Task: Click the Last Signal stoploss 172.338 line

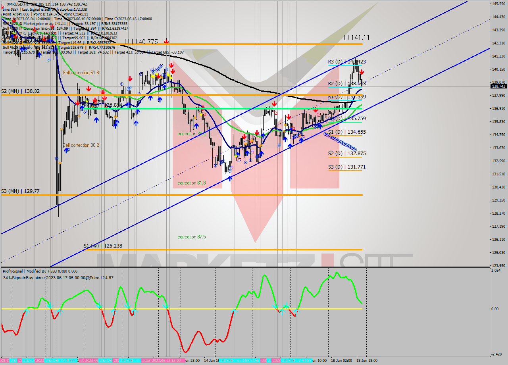Action: tap(45, 9)
